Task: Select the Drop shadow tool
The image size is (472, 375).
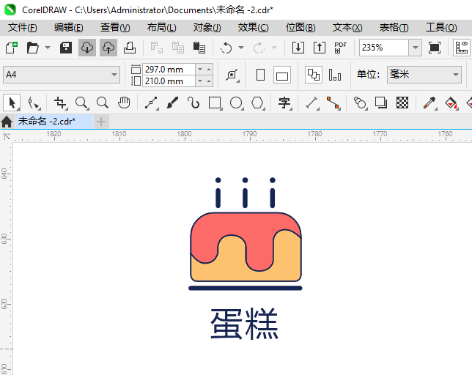Action: coord(381,103)
